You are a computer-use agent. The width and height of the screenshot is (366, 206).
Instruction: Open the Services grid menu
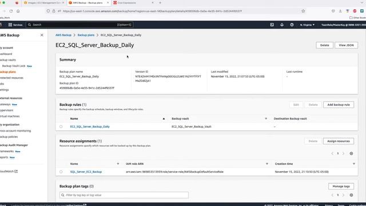15,25
